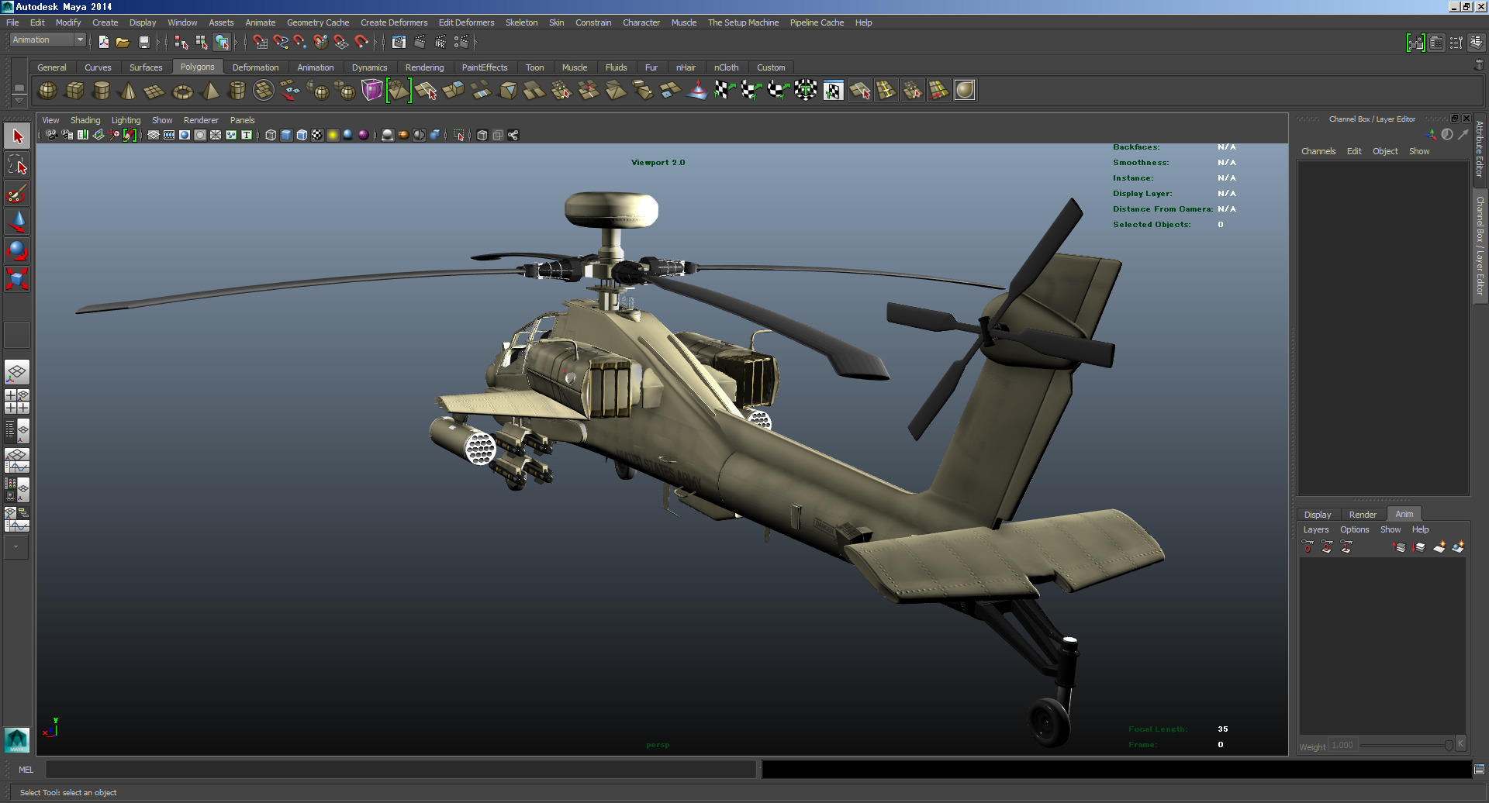Select the Lasso tool
The width and height of the screenshot is (1489, 803).
(x=17, y=165)
